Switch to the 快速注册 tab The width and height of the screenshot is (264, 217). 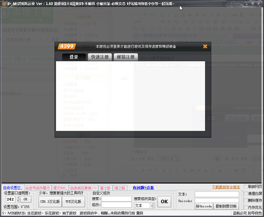[x=100, y=57]
